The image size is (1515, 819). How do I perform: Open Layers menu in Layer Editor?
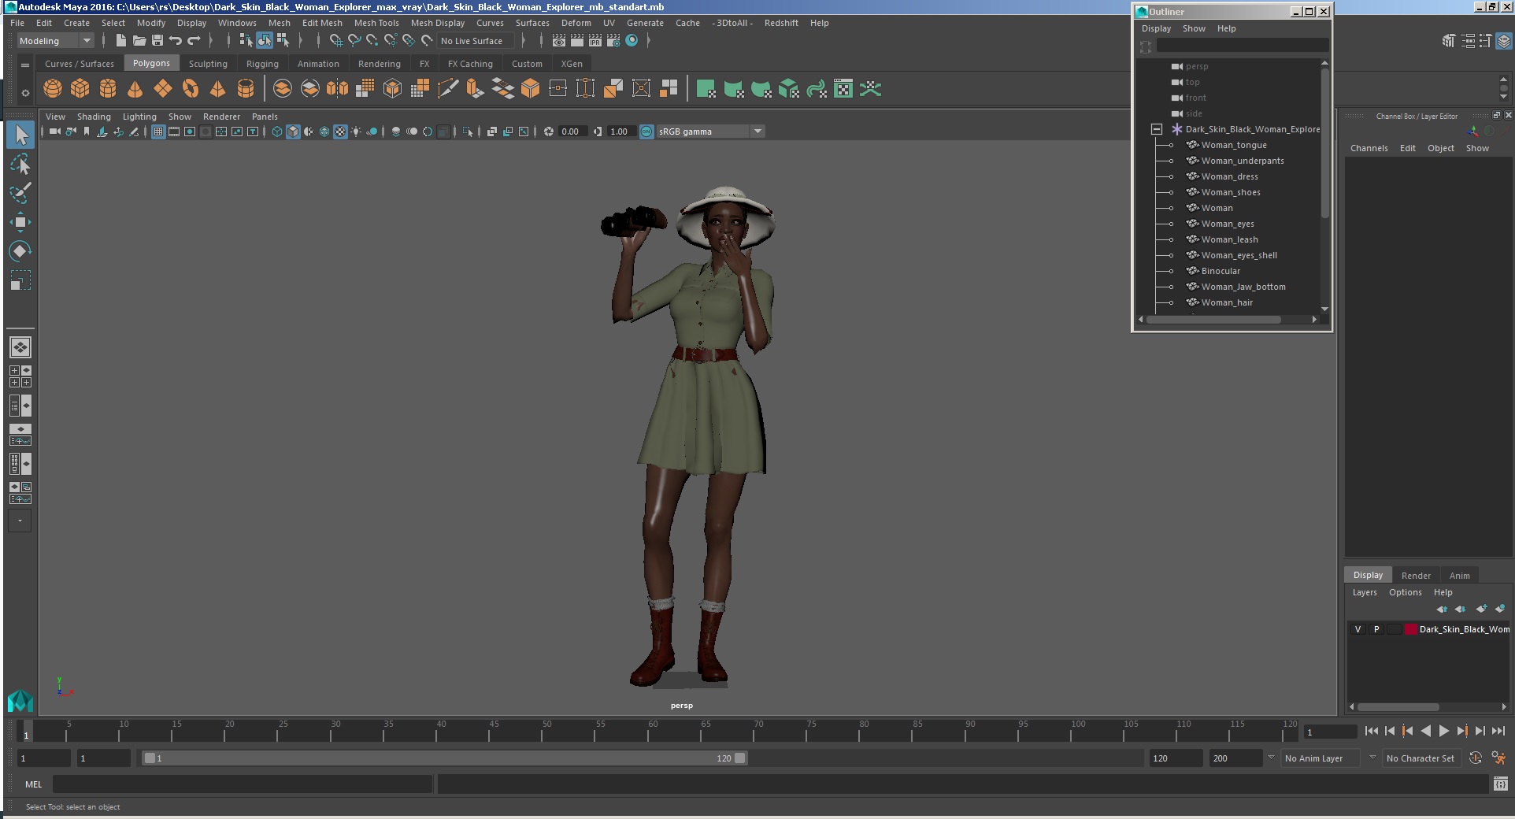1365,592
